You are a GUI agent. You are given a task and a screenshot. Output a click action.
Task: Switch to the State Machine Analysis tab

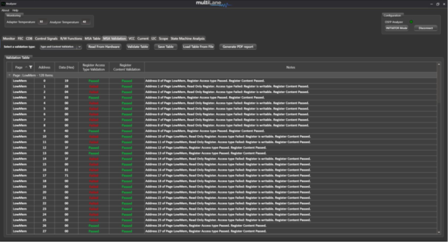[188, 39]
